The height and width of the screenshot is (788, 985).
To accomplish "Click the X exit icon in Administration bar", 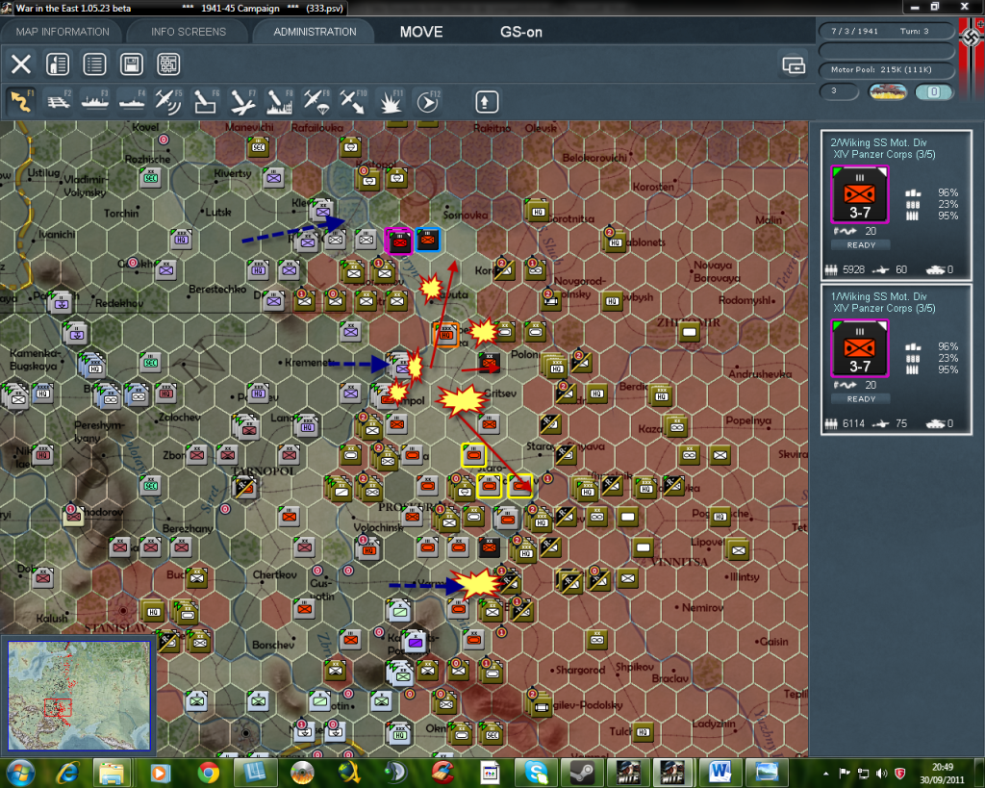I will tap(21, 64).
